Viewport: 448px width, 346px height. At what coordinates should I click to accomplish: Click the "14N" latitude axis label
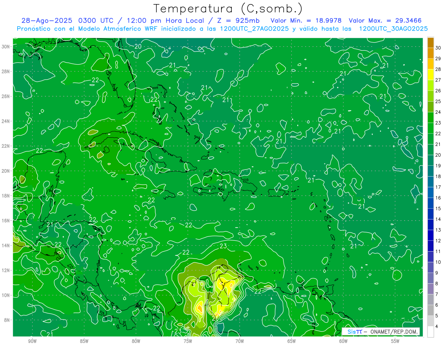coord(6,245)
